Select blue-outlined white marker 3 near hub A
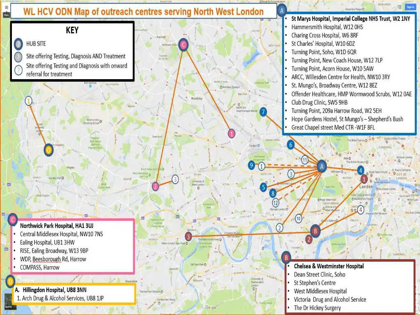Screen dimensions: 420x315 (x=291, y=174)
